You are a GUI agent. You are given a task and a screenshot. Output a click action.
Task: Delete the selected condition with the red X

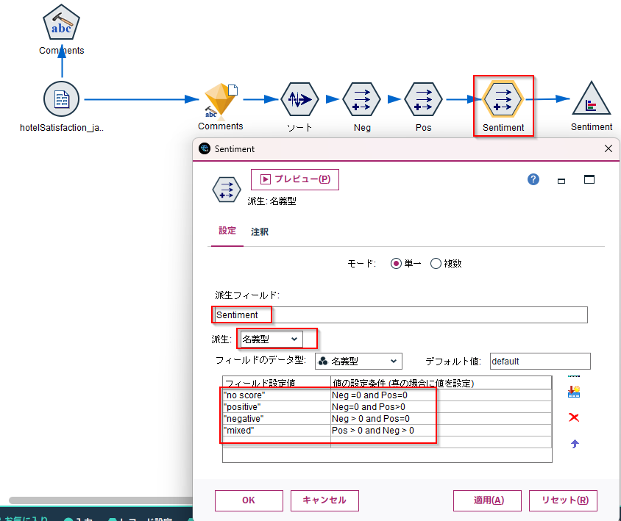574,417
